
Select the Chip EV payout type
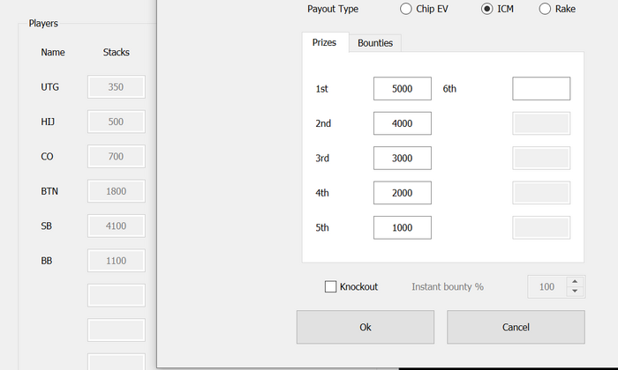(406, 9)
